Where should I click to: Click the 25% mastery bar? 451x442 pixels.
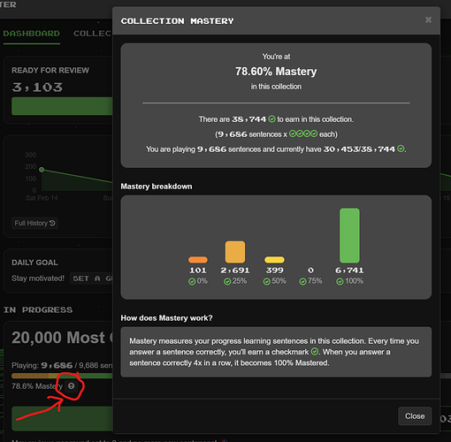click(235, 252)
